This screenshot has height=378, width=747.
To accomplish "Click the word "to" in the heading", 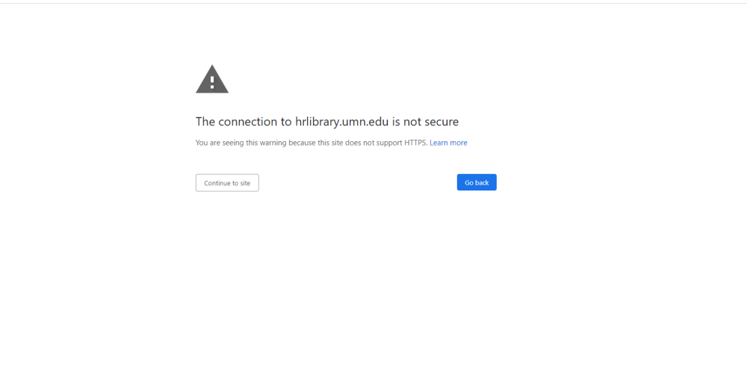I will [x=286, y=122].
